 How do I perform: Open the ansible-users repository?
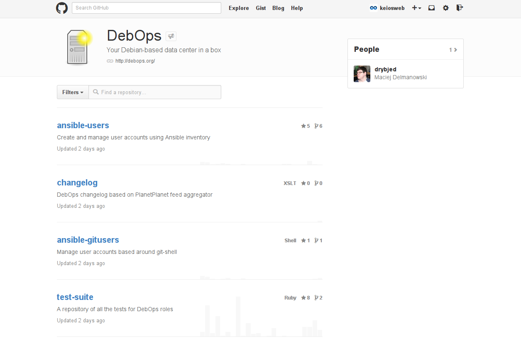83,125
